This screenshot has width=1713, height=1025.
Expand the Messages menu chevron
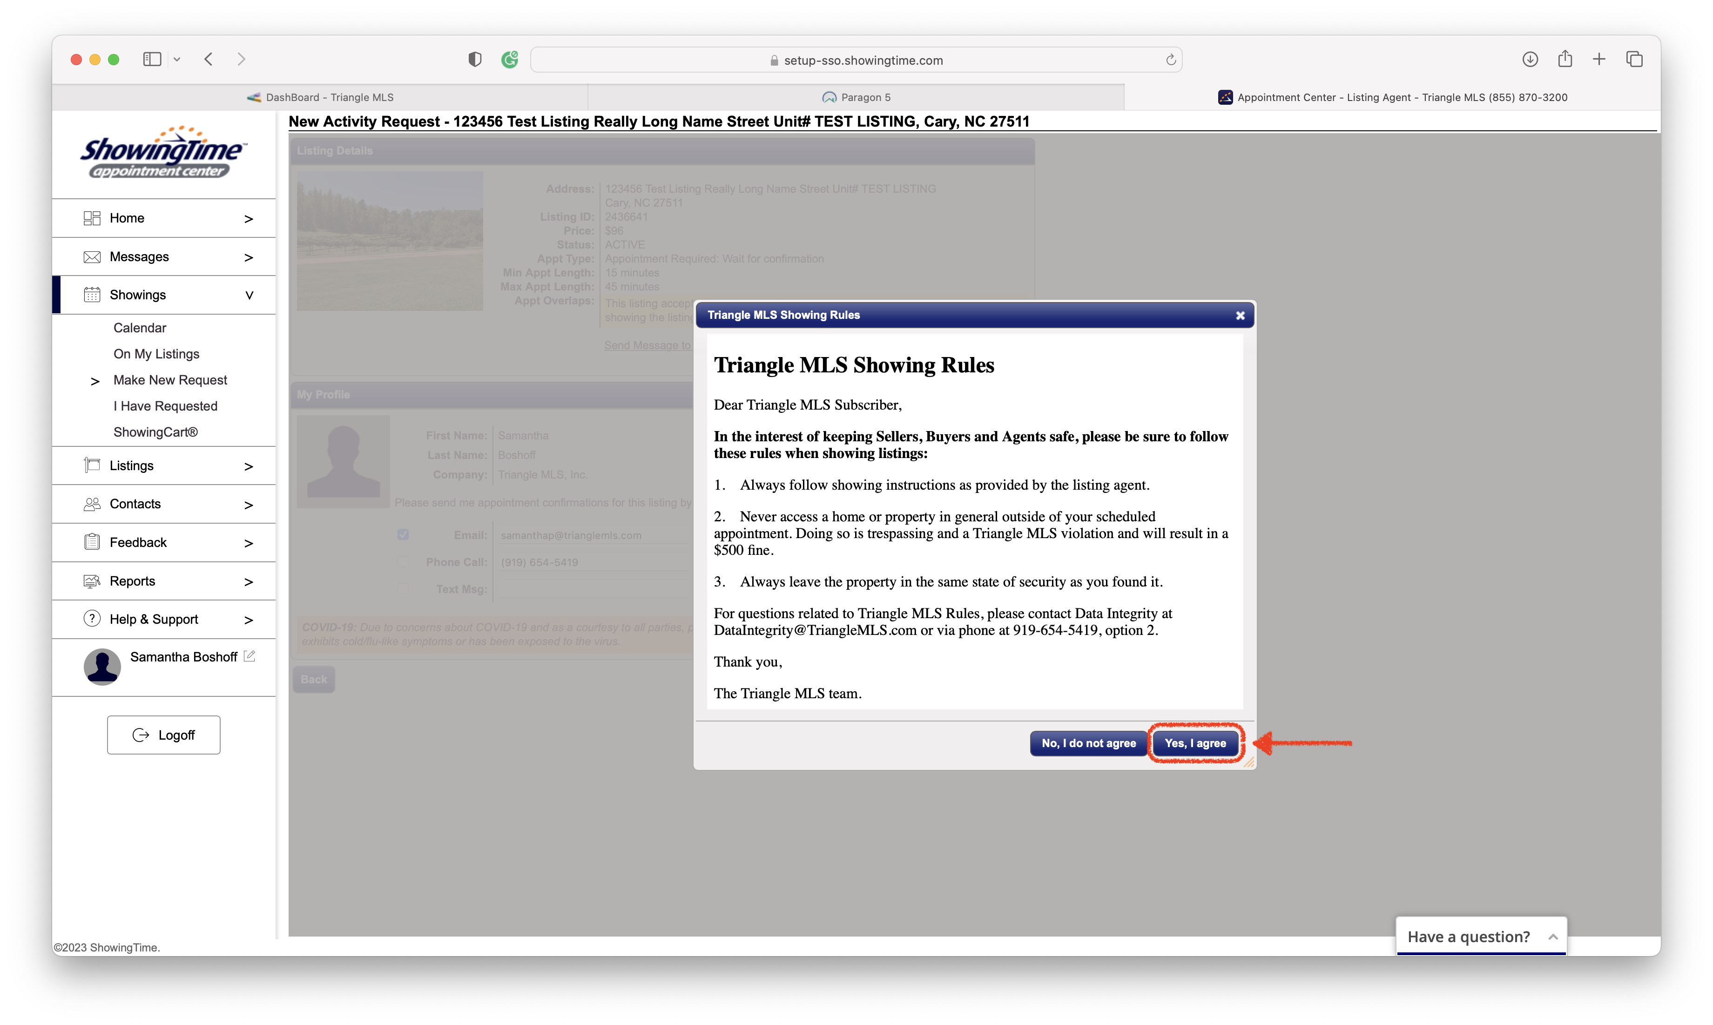(249, 257)
